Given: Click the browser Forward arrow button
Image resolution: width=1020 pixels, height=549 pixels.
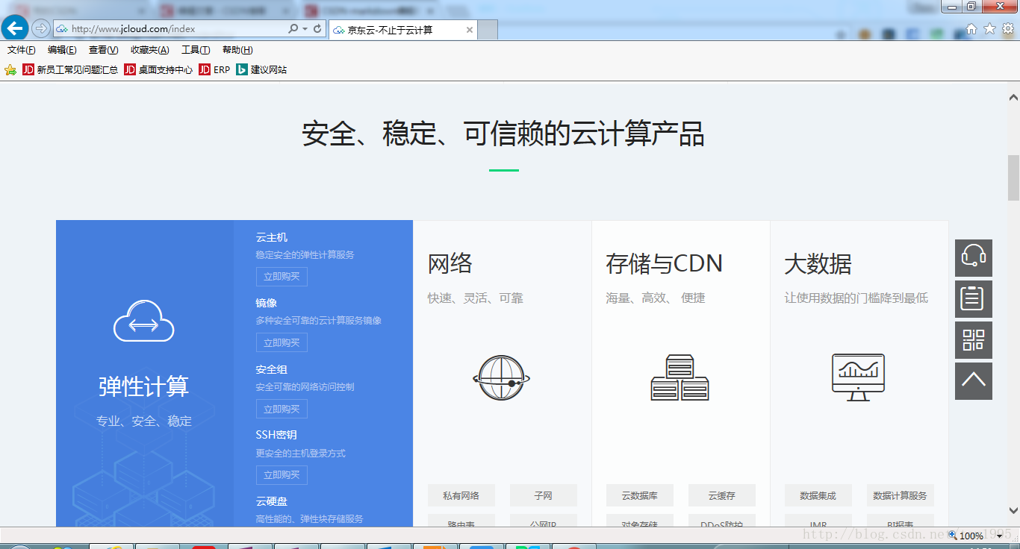Looking at the screenshot, I should click(x=40, y=29).
